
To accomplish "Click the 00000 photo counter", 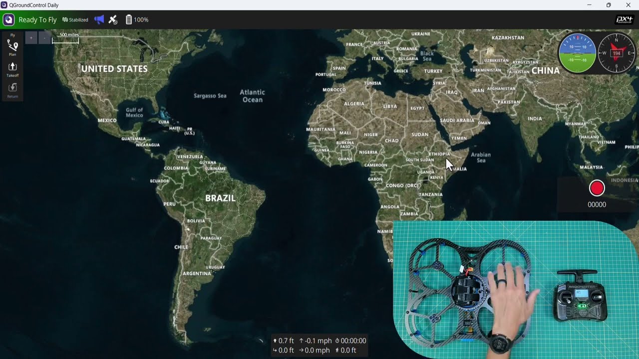I will [x=597, y=204].
